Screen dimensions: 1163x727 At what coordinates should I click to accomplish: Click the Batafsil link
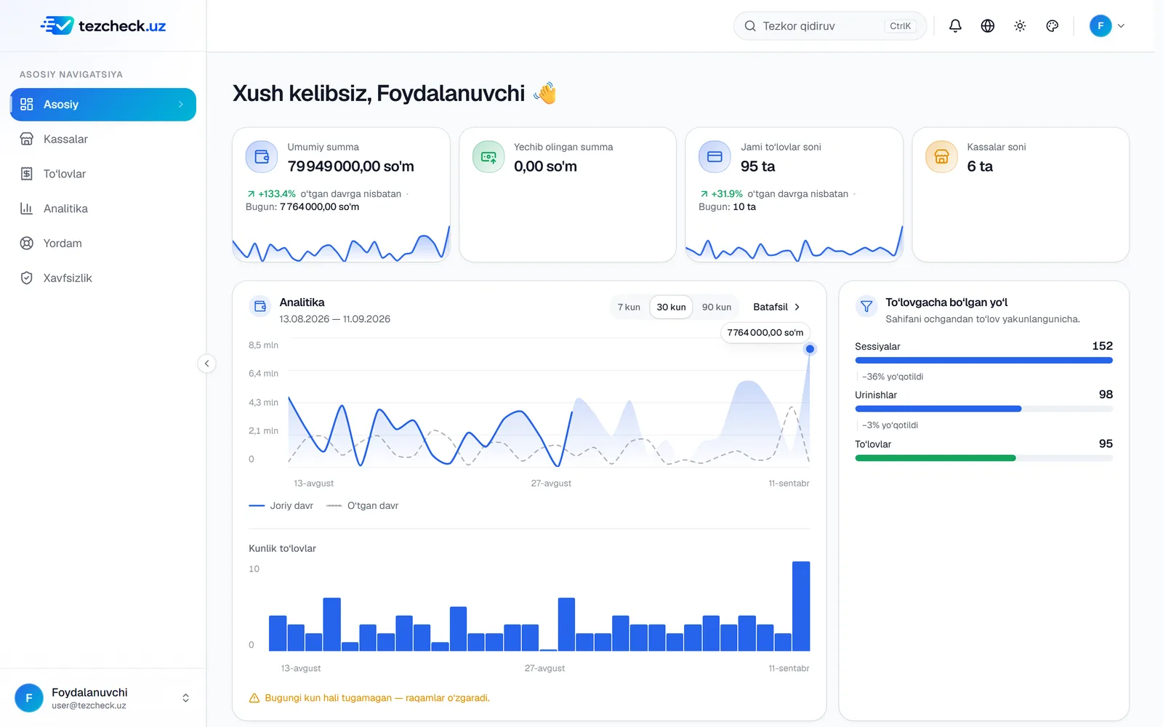[777, 307]
